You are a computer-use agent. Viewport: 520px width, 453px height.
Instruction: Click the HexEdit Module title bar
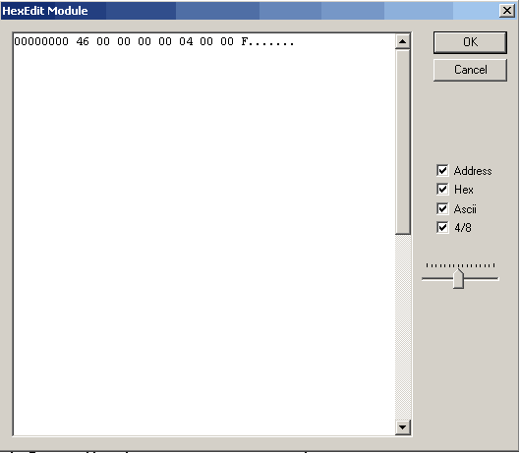click(249, 11)
